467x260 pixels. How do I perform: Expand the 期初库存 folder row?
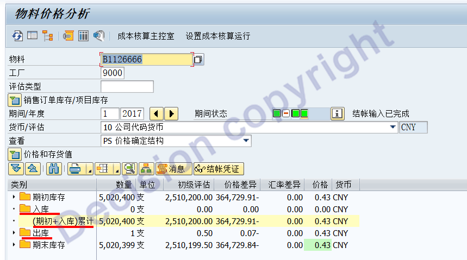[14, 197]
